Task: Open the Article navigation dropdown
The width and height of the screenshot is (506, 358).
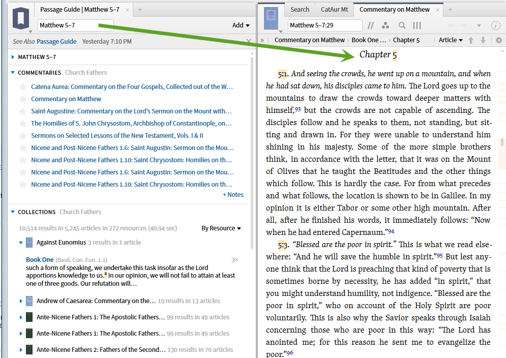Action: 451,40
